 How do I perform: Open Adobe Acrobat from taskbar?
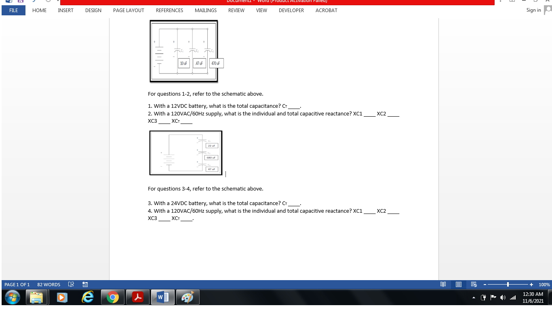(x=138, y=298)
